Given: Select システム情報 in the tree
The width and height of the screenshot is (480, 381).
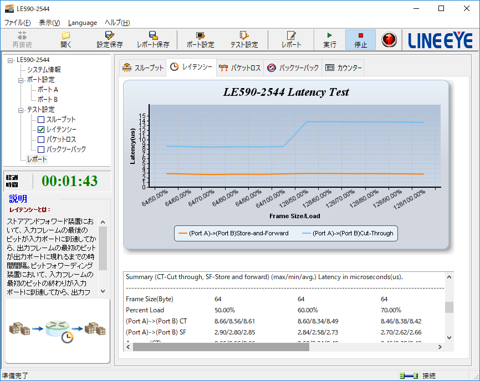Looking at the screenshot, I should point(44,70).
